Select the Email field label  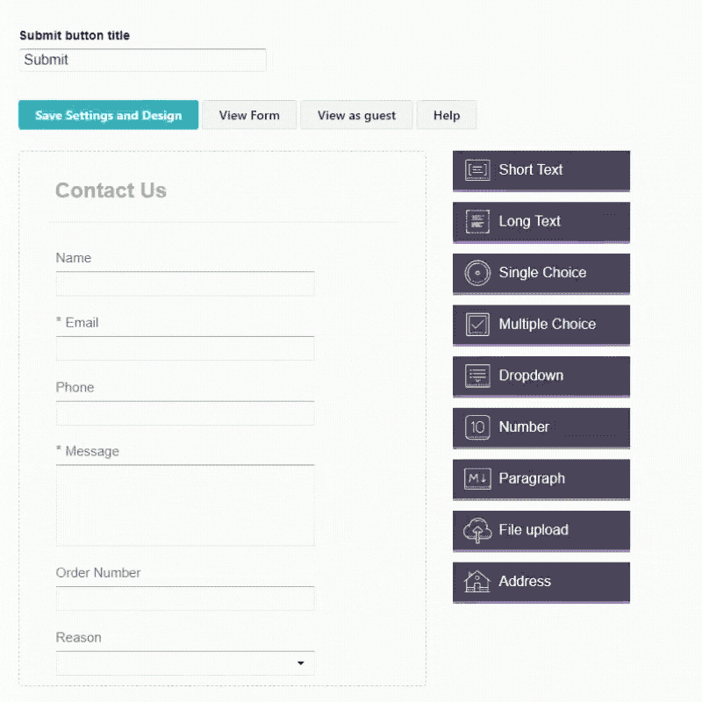[x=77, y=322]
